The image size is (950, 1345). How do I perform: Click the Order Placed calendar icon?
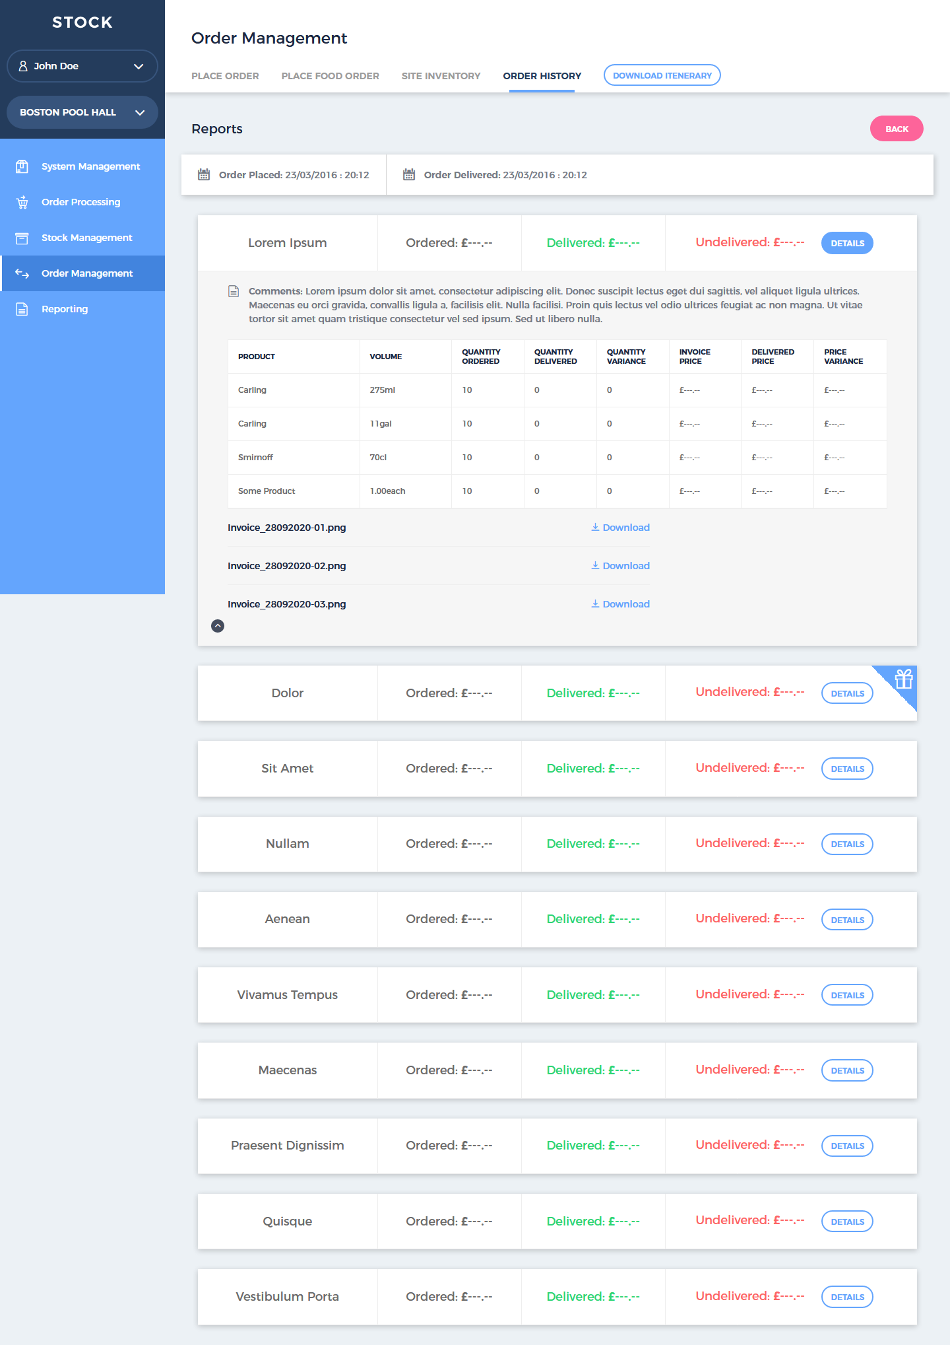click(204, 175)
